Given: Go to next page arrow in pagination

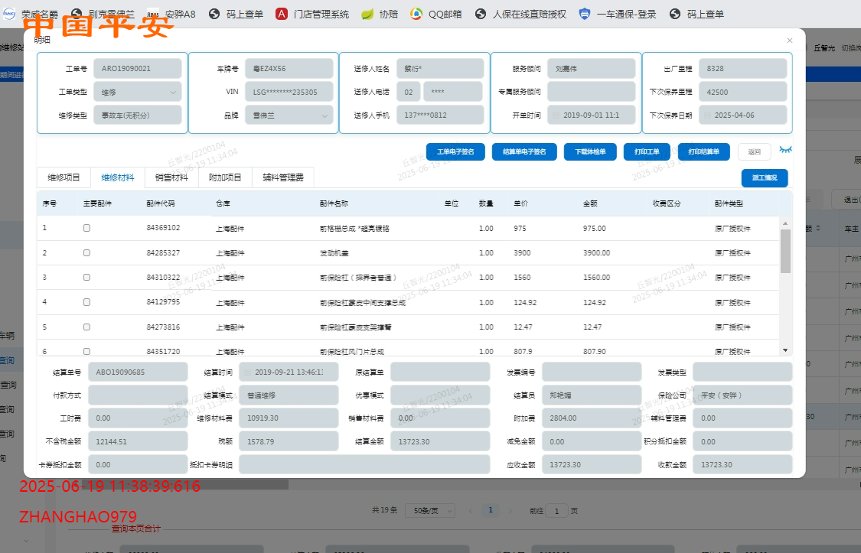Looking at the screenshot, I should pos(510,511).
